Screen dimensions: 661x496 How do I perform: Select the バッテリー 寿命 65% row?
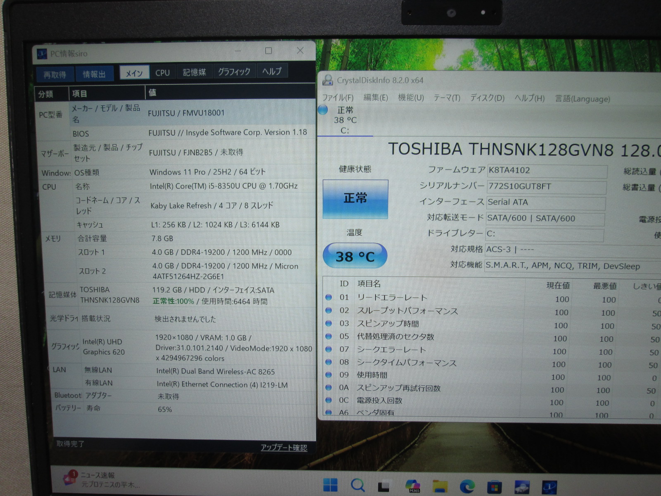pos(184,409)
